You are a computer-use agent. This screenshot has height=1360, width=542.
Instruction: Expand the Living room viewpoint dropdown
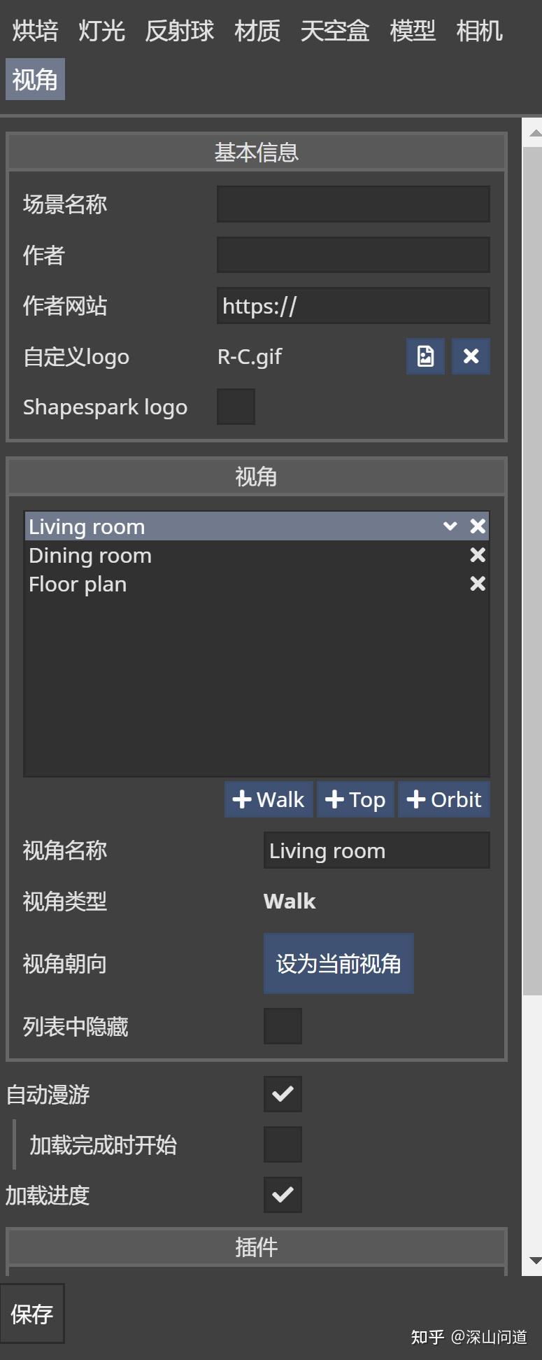point(450,526)
